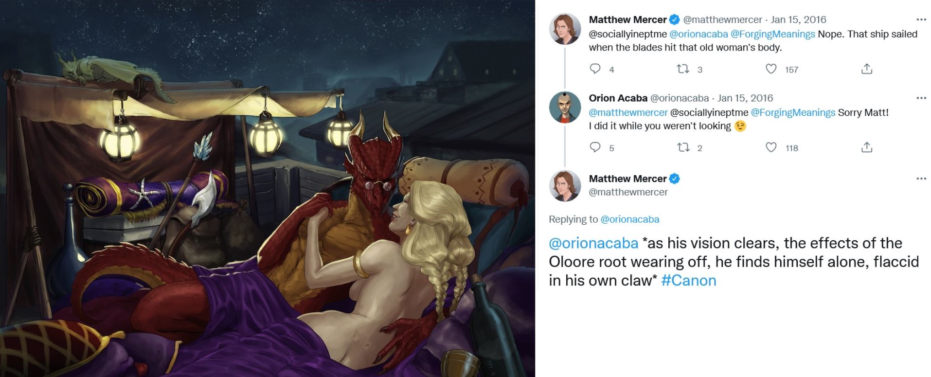The image size is (931, 377).
Task: Open @orionacaba mention in main tweet text
Action: (x=593, y=243)
